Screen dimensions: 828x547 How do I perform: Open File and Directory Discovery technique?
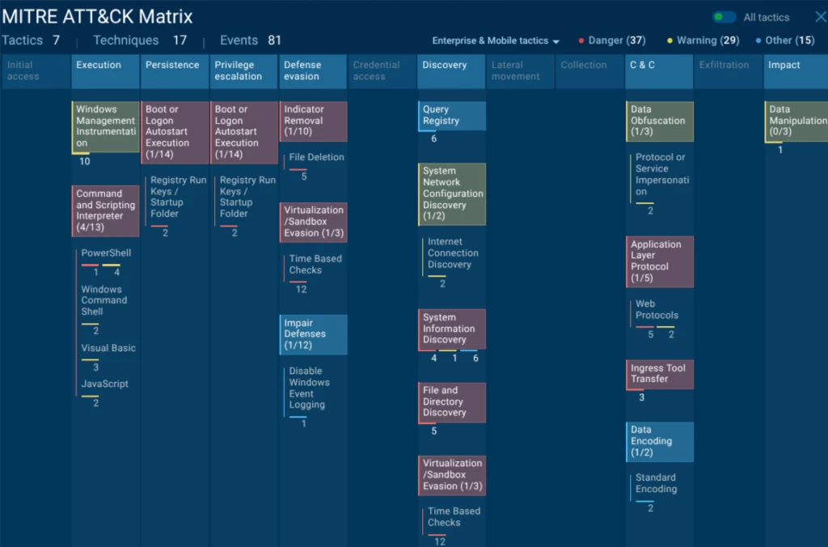click(452, 401)
